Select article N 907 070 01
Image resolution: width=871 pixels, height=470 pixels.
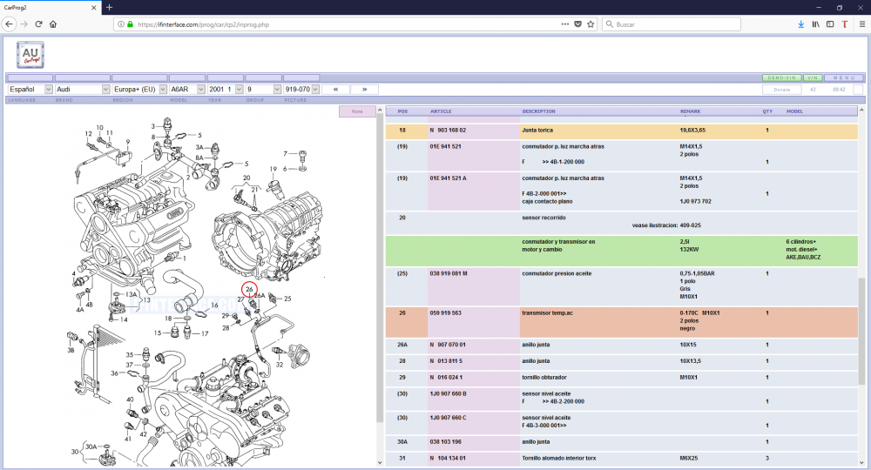click(x=448, y=345)
